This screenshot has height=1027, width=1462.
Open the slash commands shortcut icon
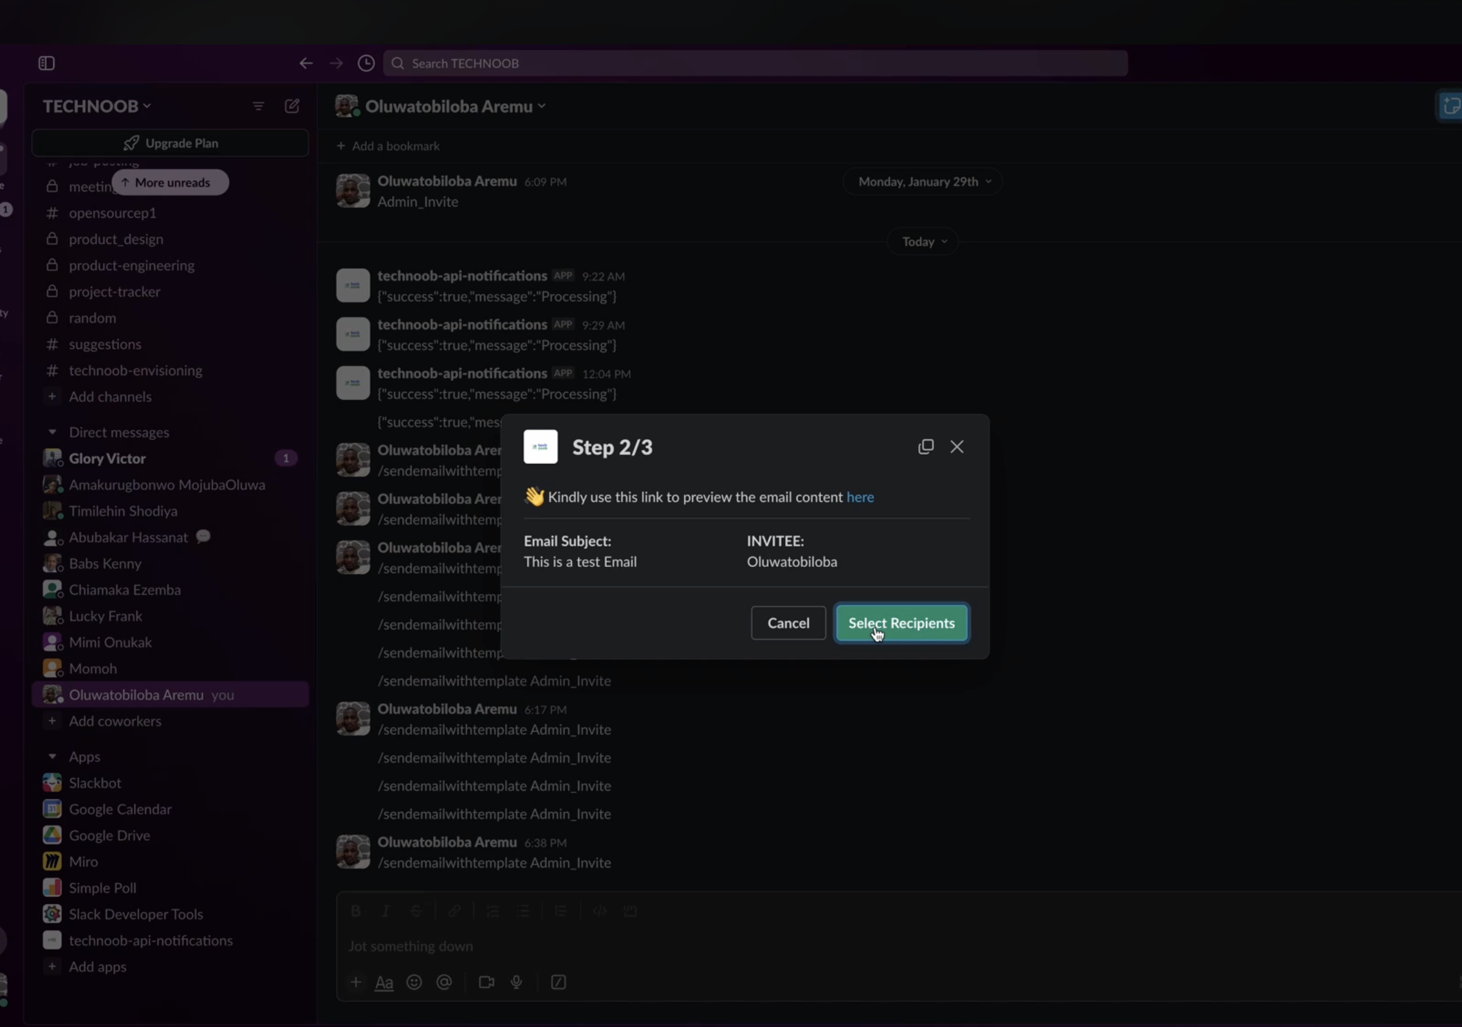pyautogui.click(x=558, y=982)
